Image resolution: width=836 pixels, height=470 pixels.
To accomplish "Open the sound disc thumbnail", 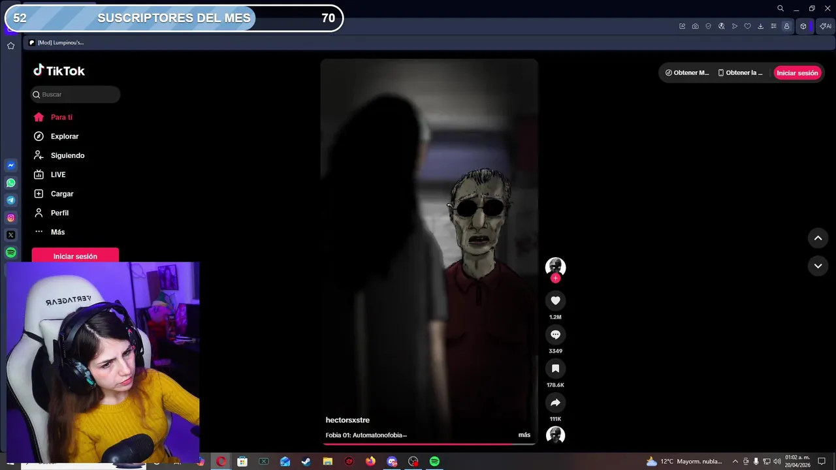I will pyautogui.click(x=555, y=435).
